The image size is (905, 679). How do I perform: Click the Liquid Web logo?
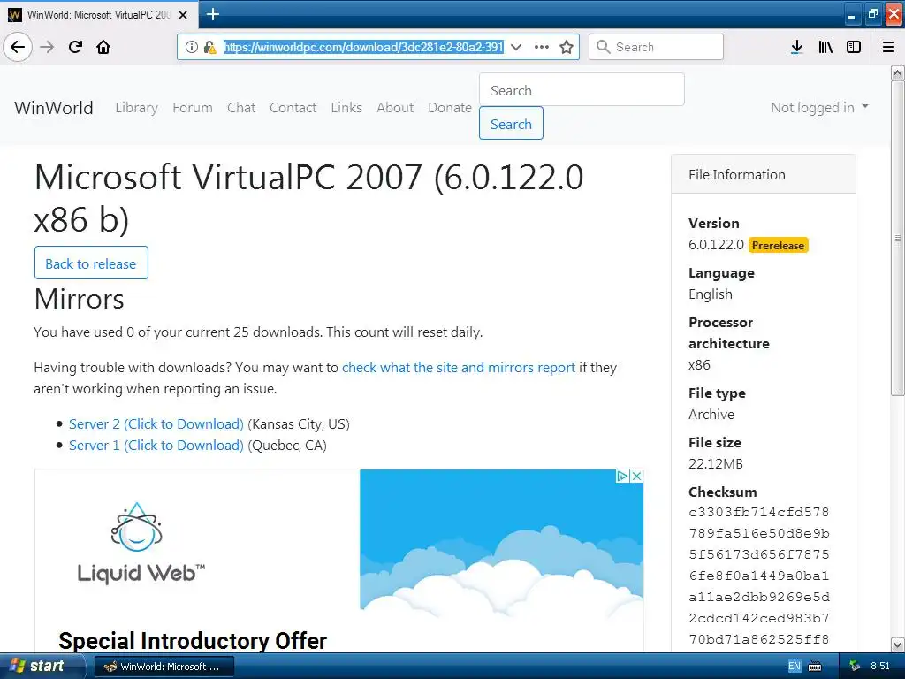141,543
